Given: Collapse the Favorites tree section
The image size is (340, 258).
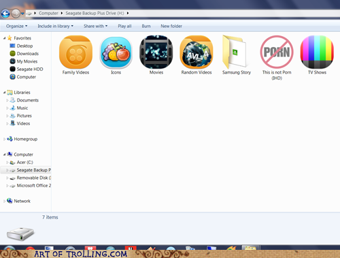Looking at the screenshot, I should (4, 38).
